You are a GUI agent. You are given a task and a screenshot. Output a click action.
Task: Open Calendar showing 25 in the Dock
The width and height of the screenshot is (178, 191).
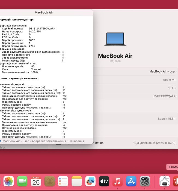pyautogui.click(x=36, y=181)
